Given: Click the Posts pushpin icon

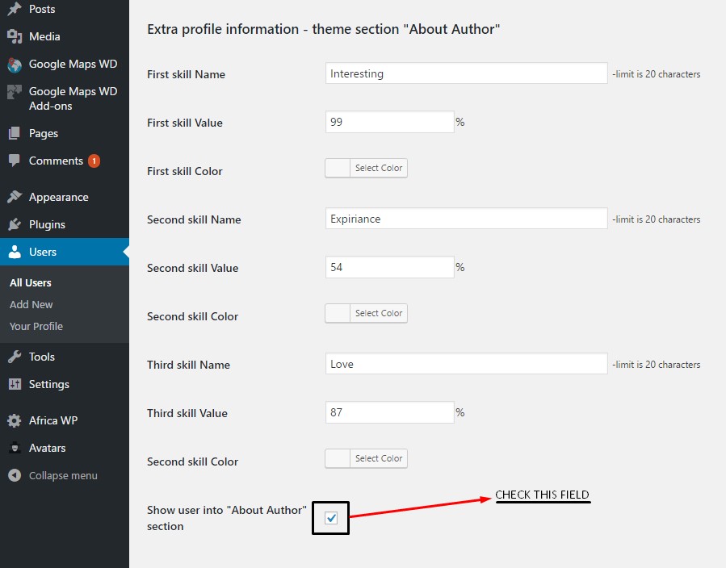Looking at the screenshot, I should point(15,10).
